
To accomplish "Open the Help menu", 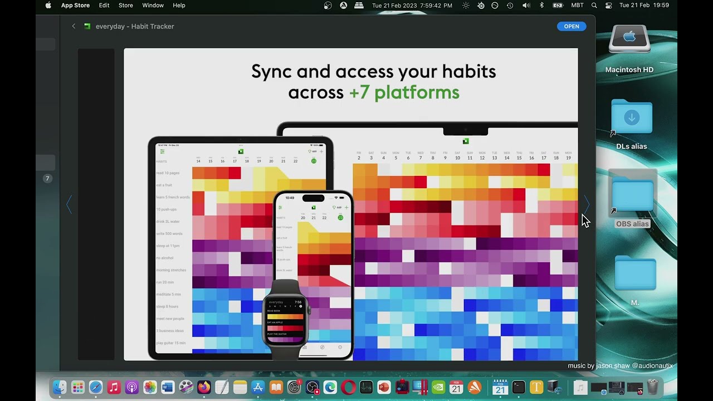I will pyautogui.click(x=179, y=6).
